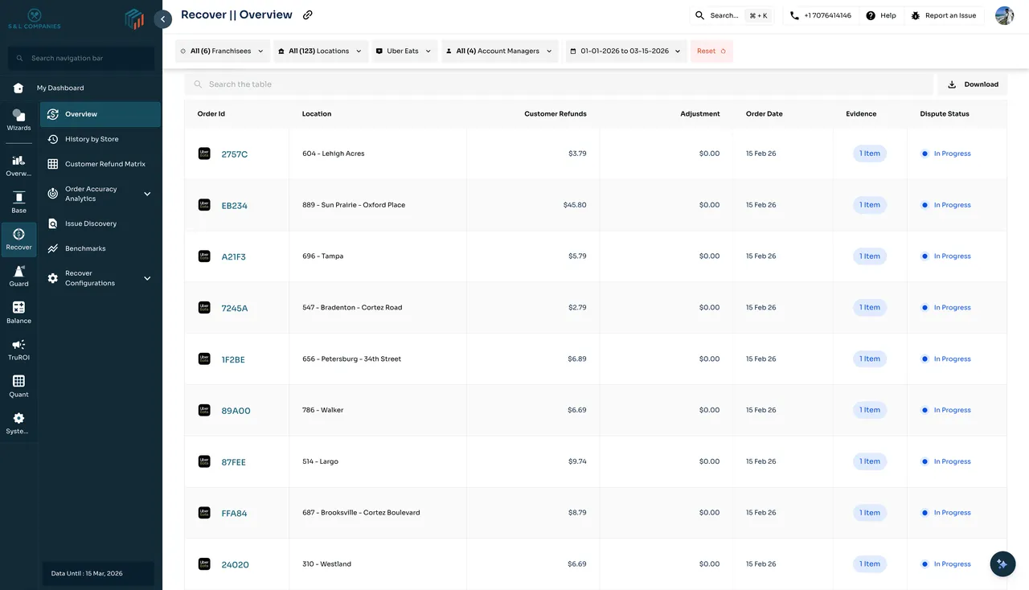Viewport: 1029px width, 590px height.
Task: Click the S&L Companies logo
Action: [34, 18]
